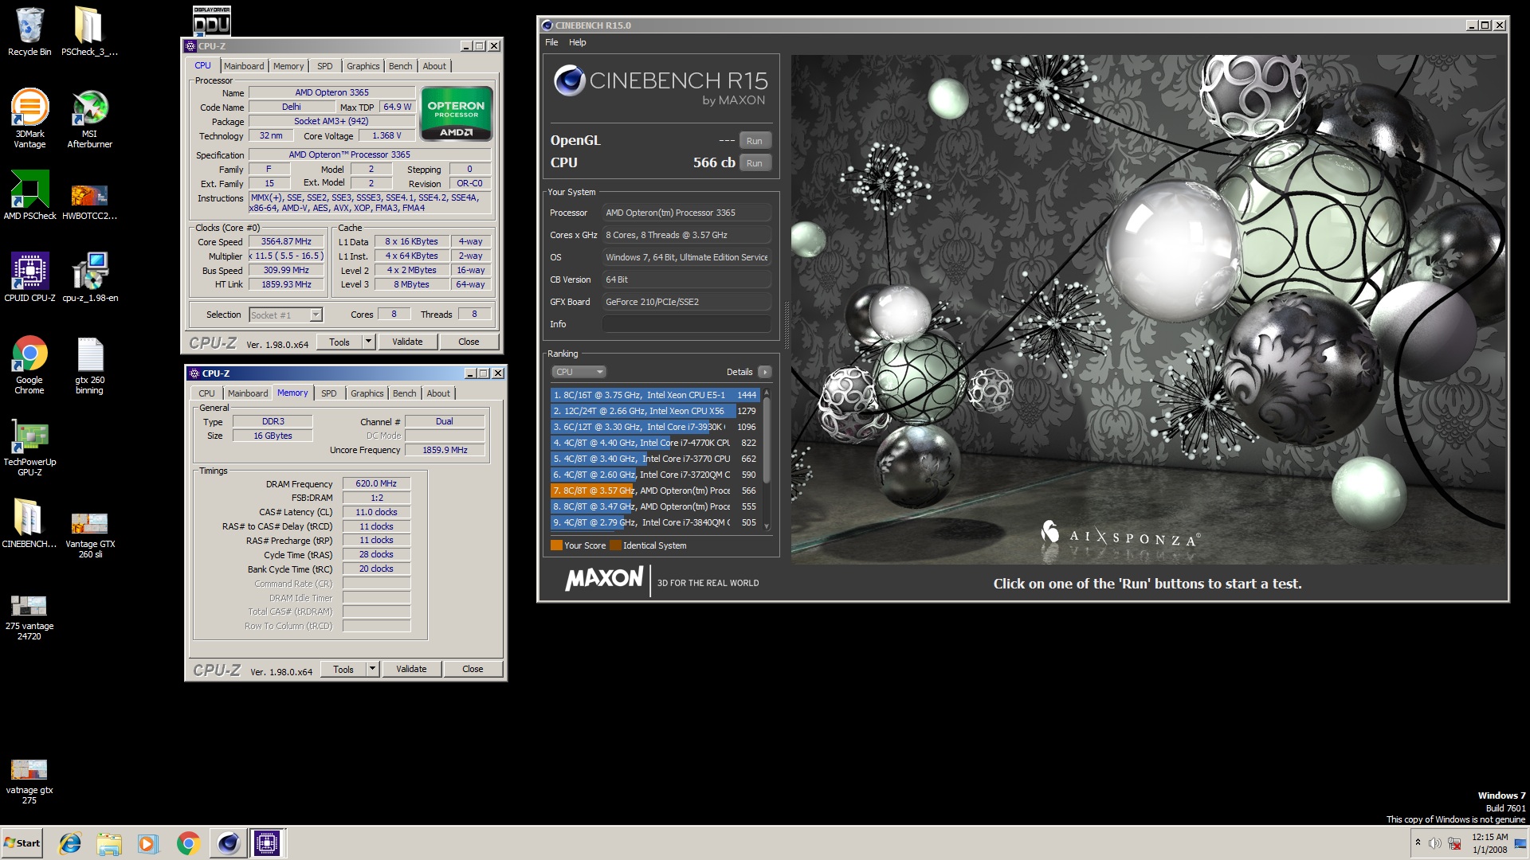This screenshot has height=860, width=1530.
Task: Show hidden system tray icons
Action: tap(1418, 842)
